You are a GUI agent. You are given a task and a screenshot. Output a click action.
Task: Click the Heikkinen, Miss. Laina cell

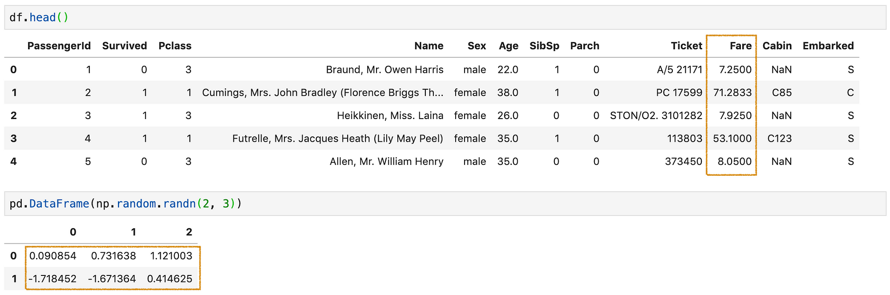coord(390,116)
